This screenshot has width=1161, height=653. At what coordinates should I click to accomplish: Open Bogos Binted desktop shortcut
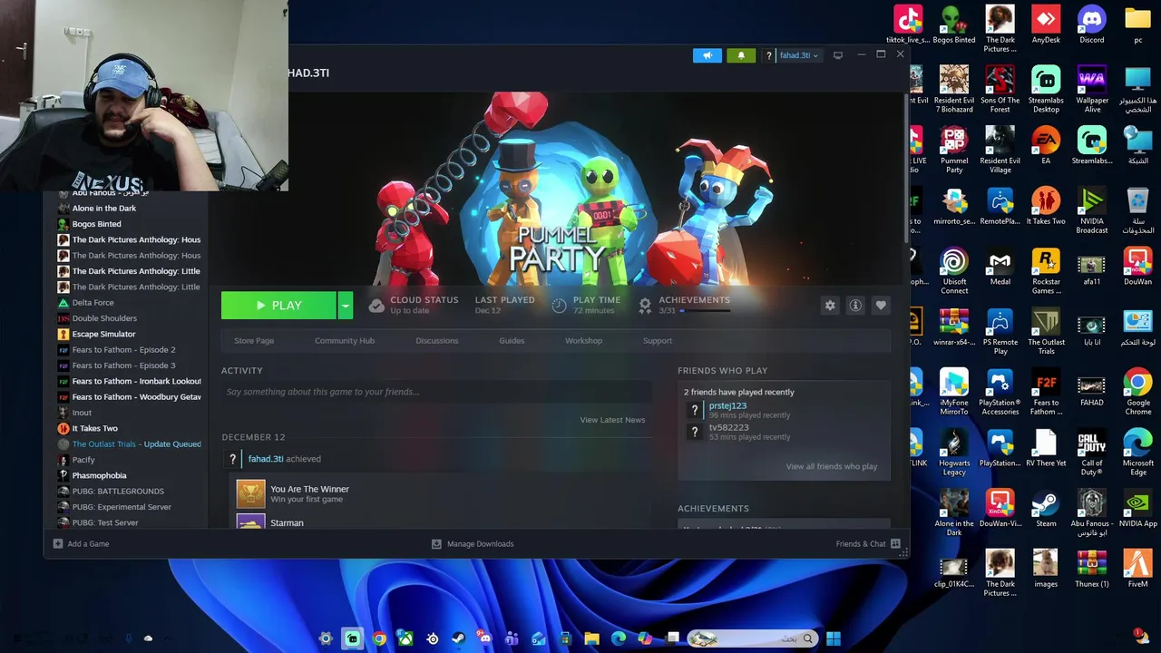pos(954,24)
